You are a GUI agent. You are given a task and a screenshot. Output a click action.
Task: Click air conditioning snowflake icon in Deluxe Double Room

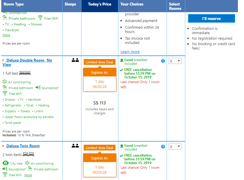(5, 82)
